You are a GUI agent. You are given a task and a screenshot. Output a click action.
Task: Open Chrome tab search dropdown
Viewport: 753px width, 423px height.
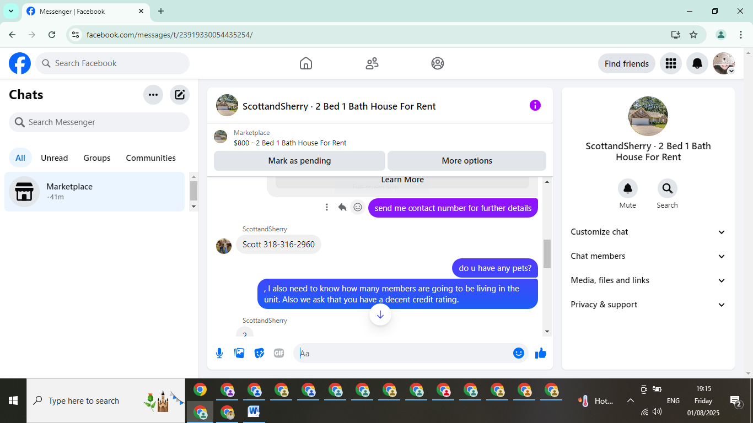(11, 11)
